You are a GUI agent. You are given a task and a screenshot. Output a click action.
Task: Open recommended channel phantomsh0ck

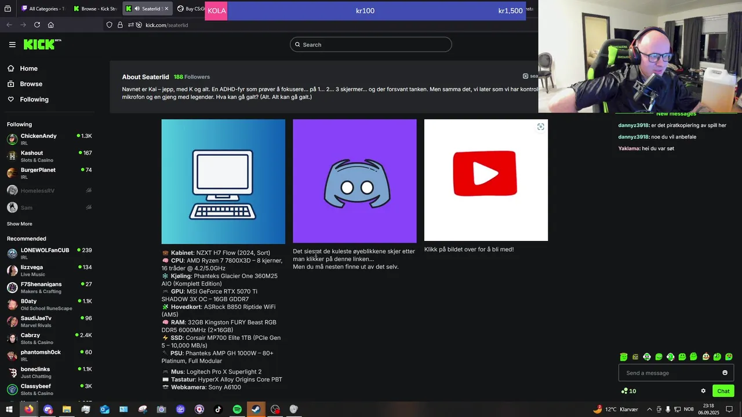click(x=49, y=355)
